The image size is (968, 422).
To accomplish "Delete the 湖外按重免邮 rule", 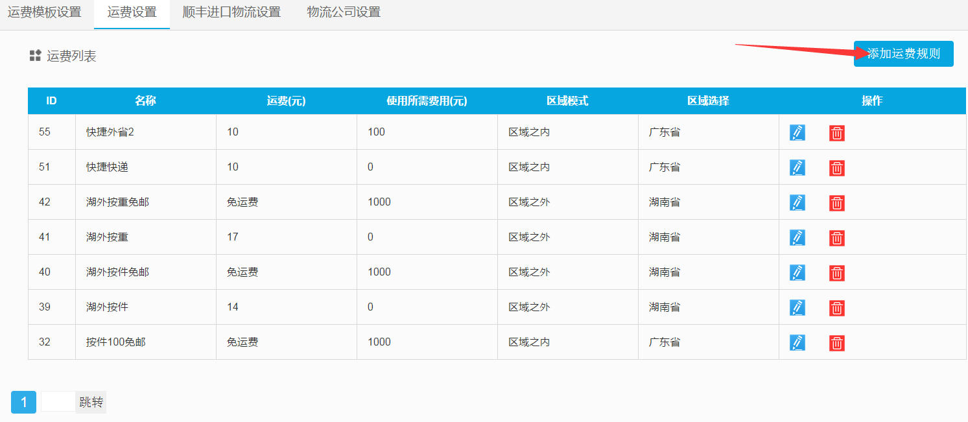I will [837, 203].
